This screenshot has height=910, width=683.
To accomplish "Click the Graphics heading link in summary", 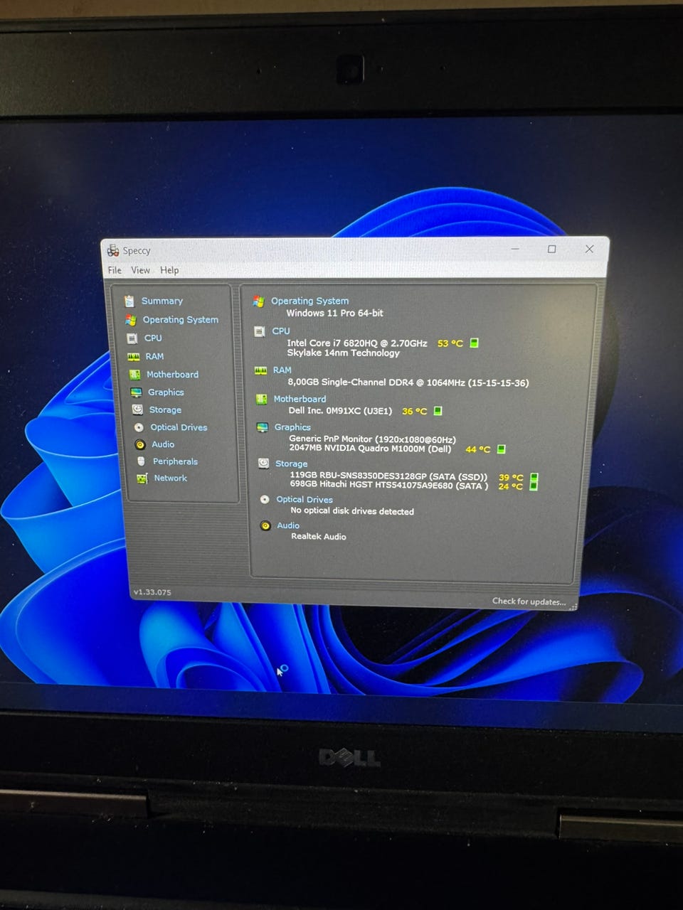I will (292, 427).
